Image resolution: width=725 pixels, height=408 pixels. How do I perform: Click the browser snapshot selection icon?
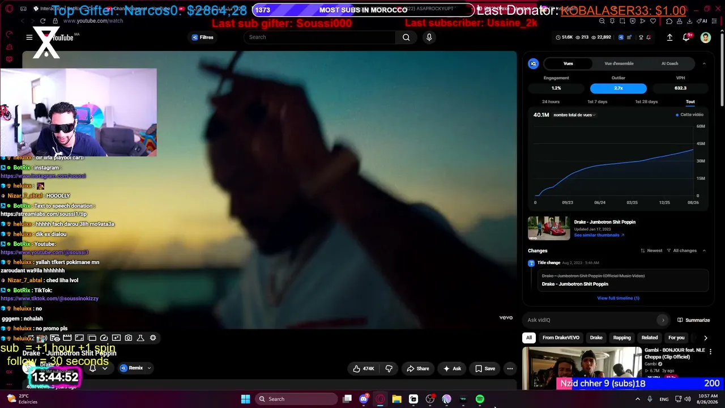[622, 21]
